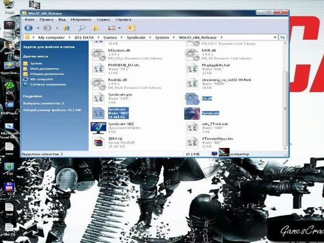Expand arrow after System breadcrumb

174,37
